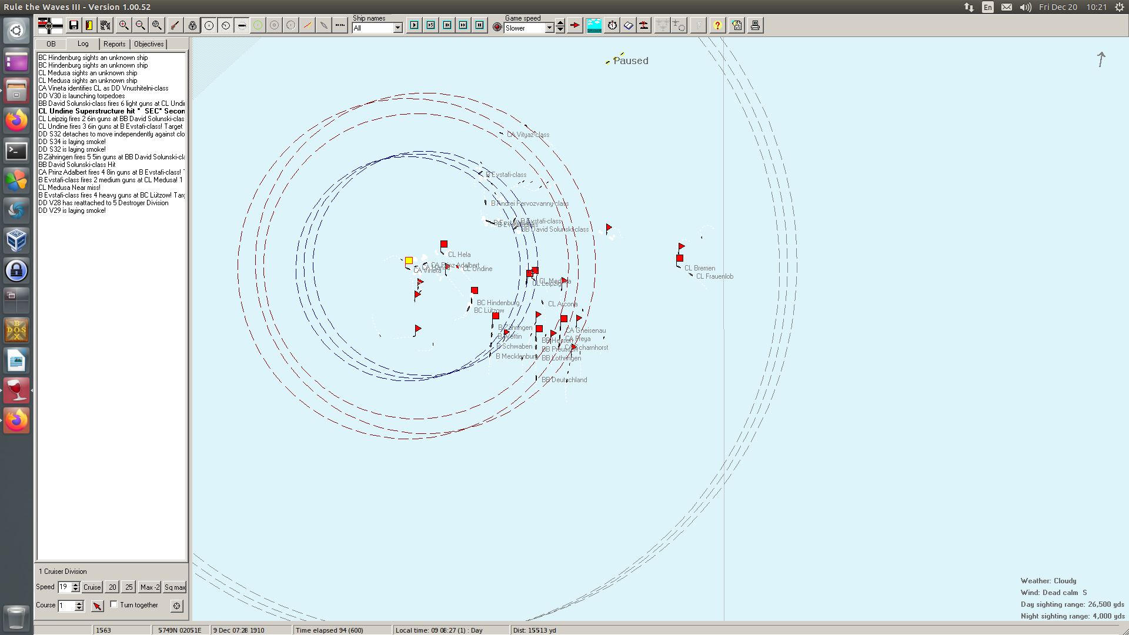Toggle the green range circle button
1129x635 pixels.
click(x=258, y=25)
